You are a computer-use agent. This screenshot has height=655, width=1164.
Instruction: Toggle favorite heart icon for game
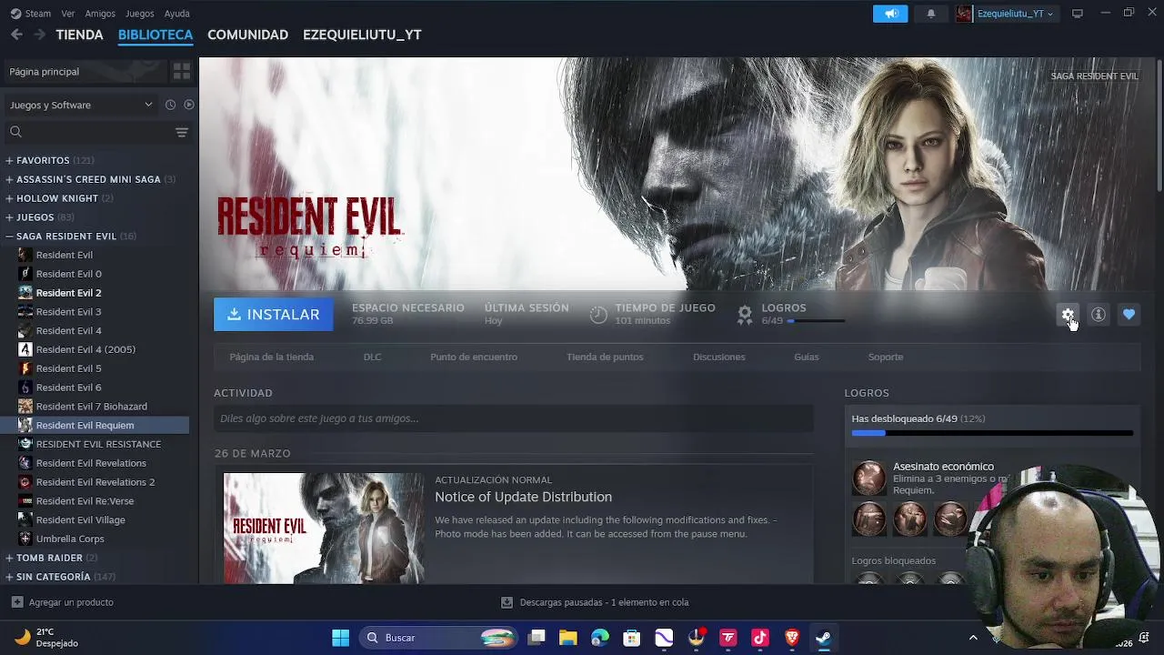coord(1129,315)
